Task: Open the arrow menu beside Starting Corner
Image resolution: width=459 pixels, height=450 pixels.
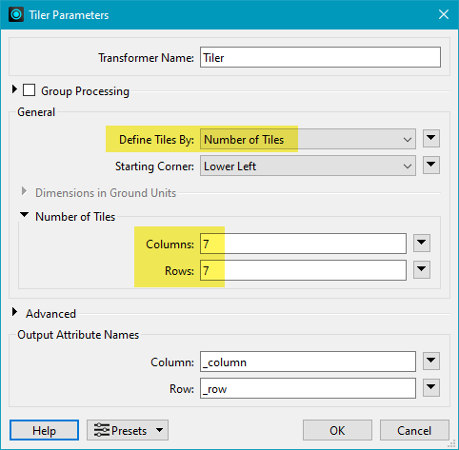Action: 431,165
